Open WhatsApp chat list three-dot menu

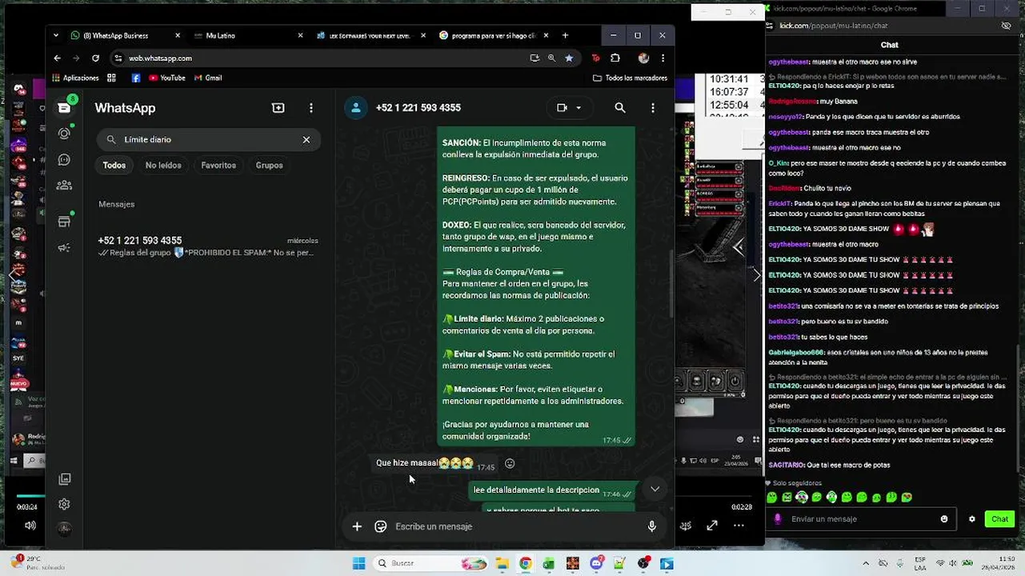(x=311, y=108)
